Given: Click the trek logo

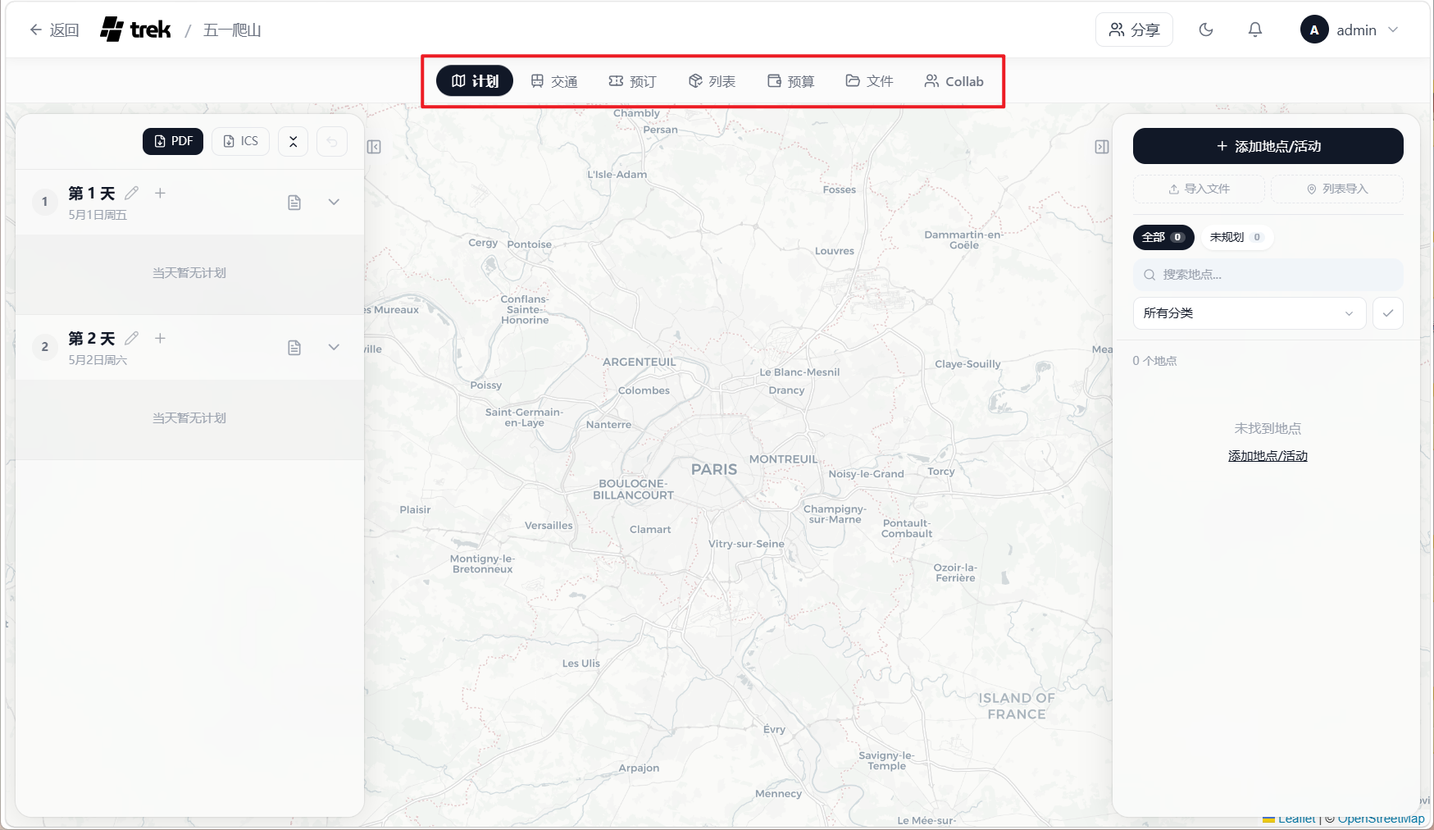Looking at the screenshot, I should (135, 30).
